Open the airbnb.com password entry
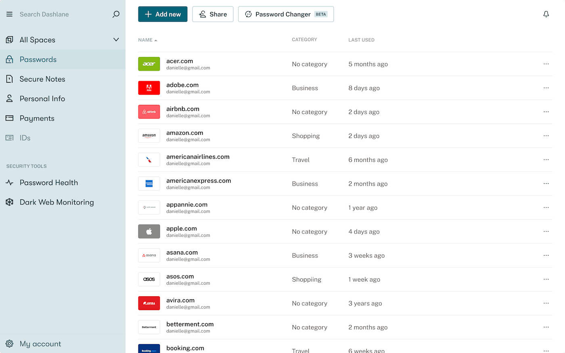 coord(183,109)
